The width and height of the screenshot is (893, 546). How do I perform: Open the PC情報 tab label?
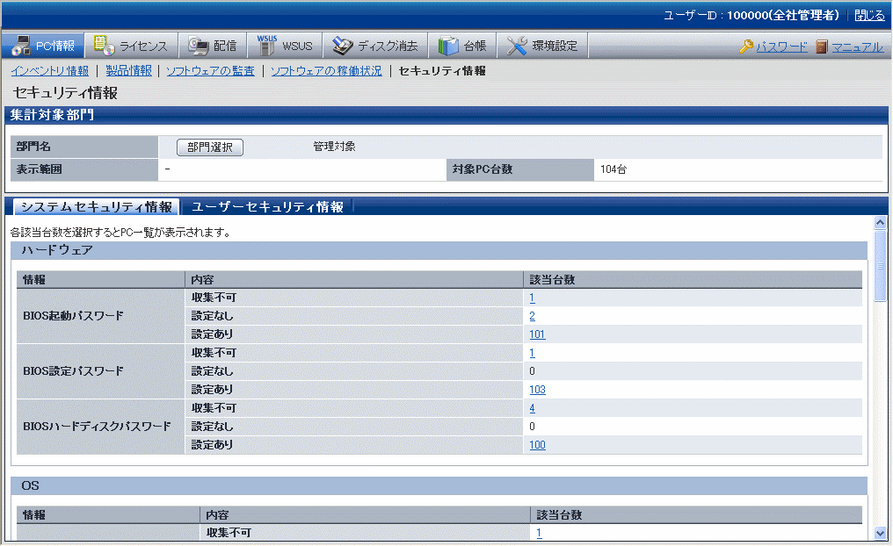pos(55,46)
